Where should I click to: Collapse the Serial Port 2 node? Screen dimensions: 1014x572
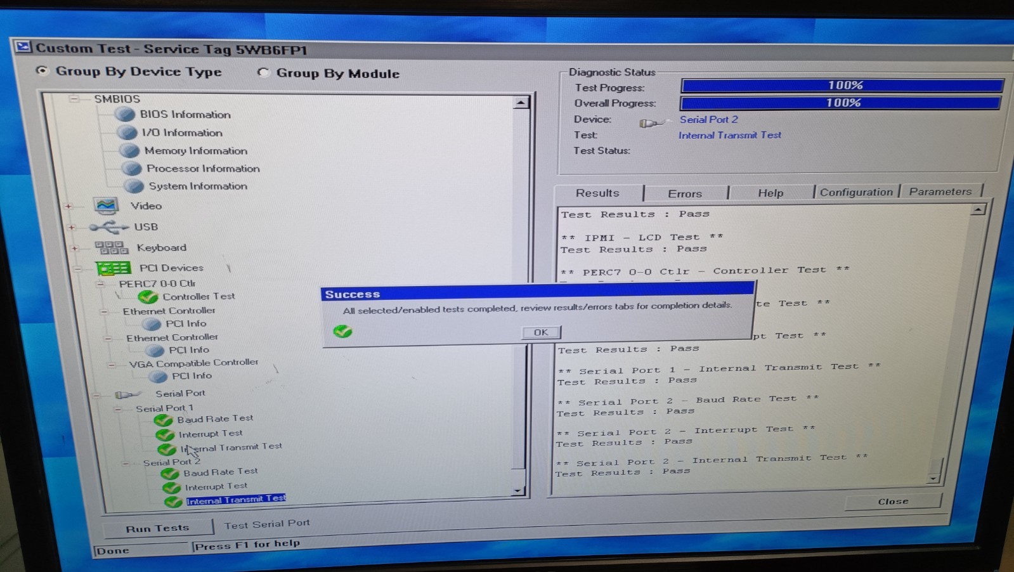coord(126,464)
